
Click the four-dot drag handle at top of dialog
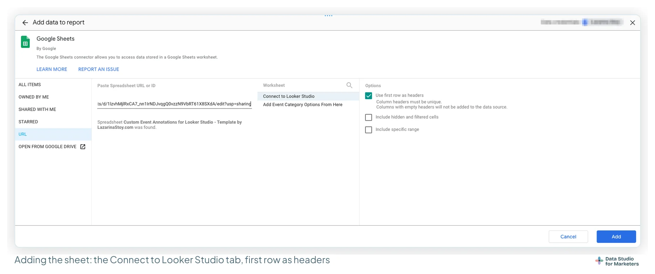(328, 16)
